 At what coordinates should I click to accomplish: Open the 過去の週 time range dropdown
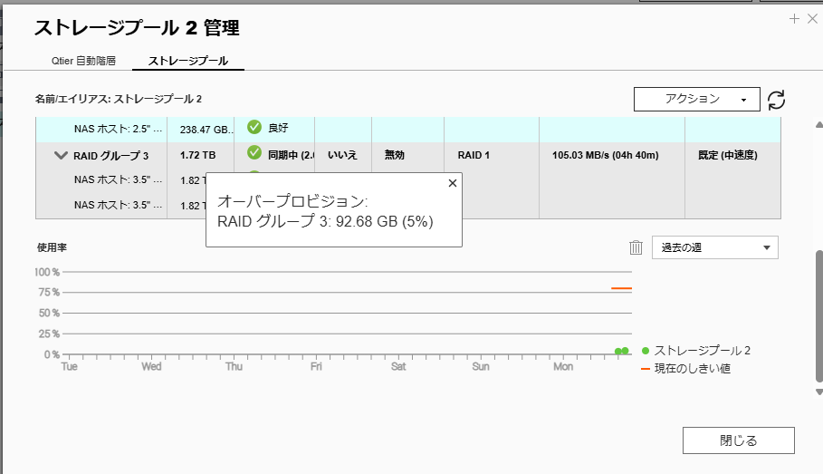pyautogui.click(x=714, y=247)
